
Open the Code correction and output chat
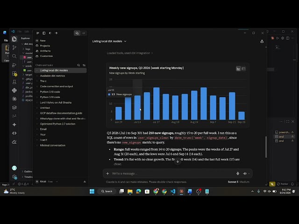(x=57, y=86)
